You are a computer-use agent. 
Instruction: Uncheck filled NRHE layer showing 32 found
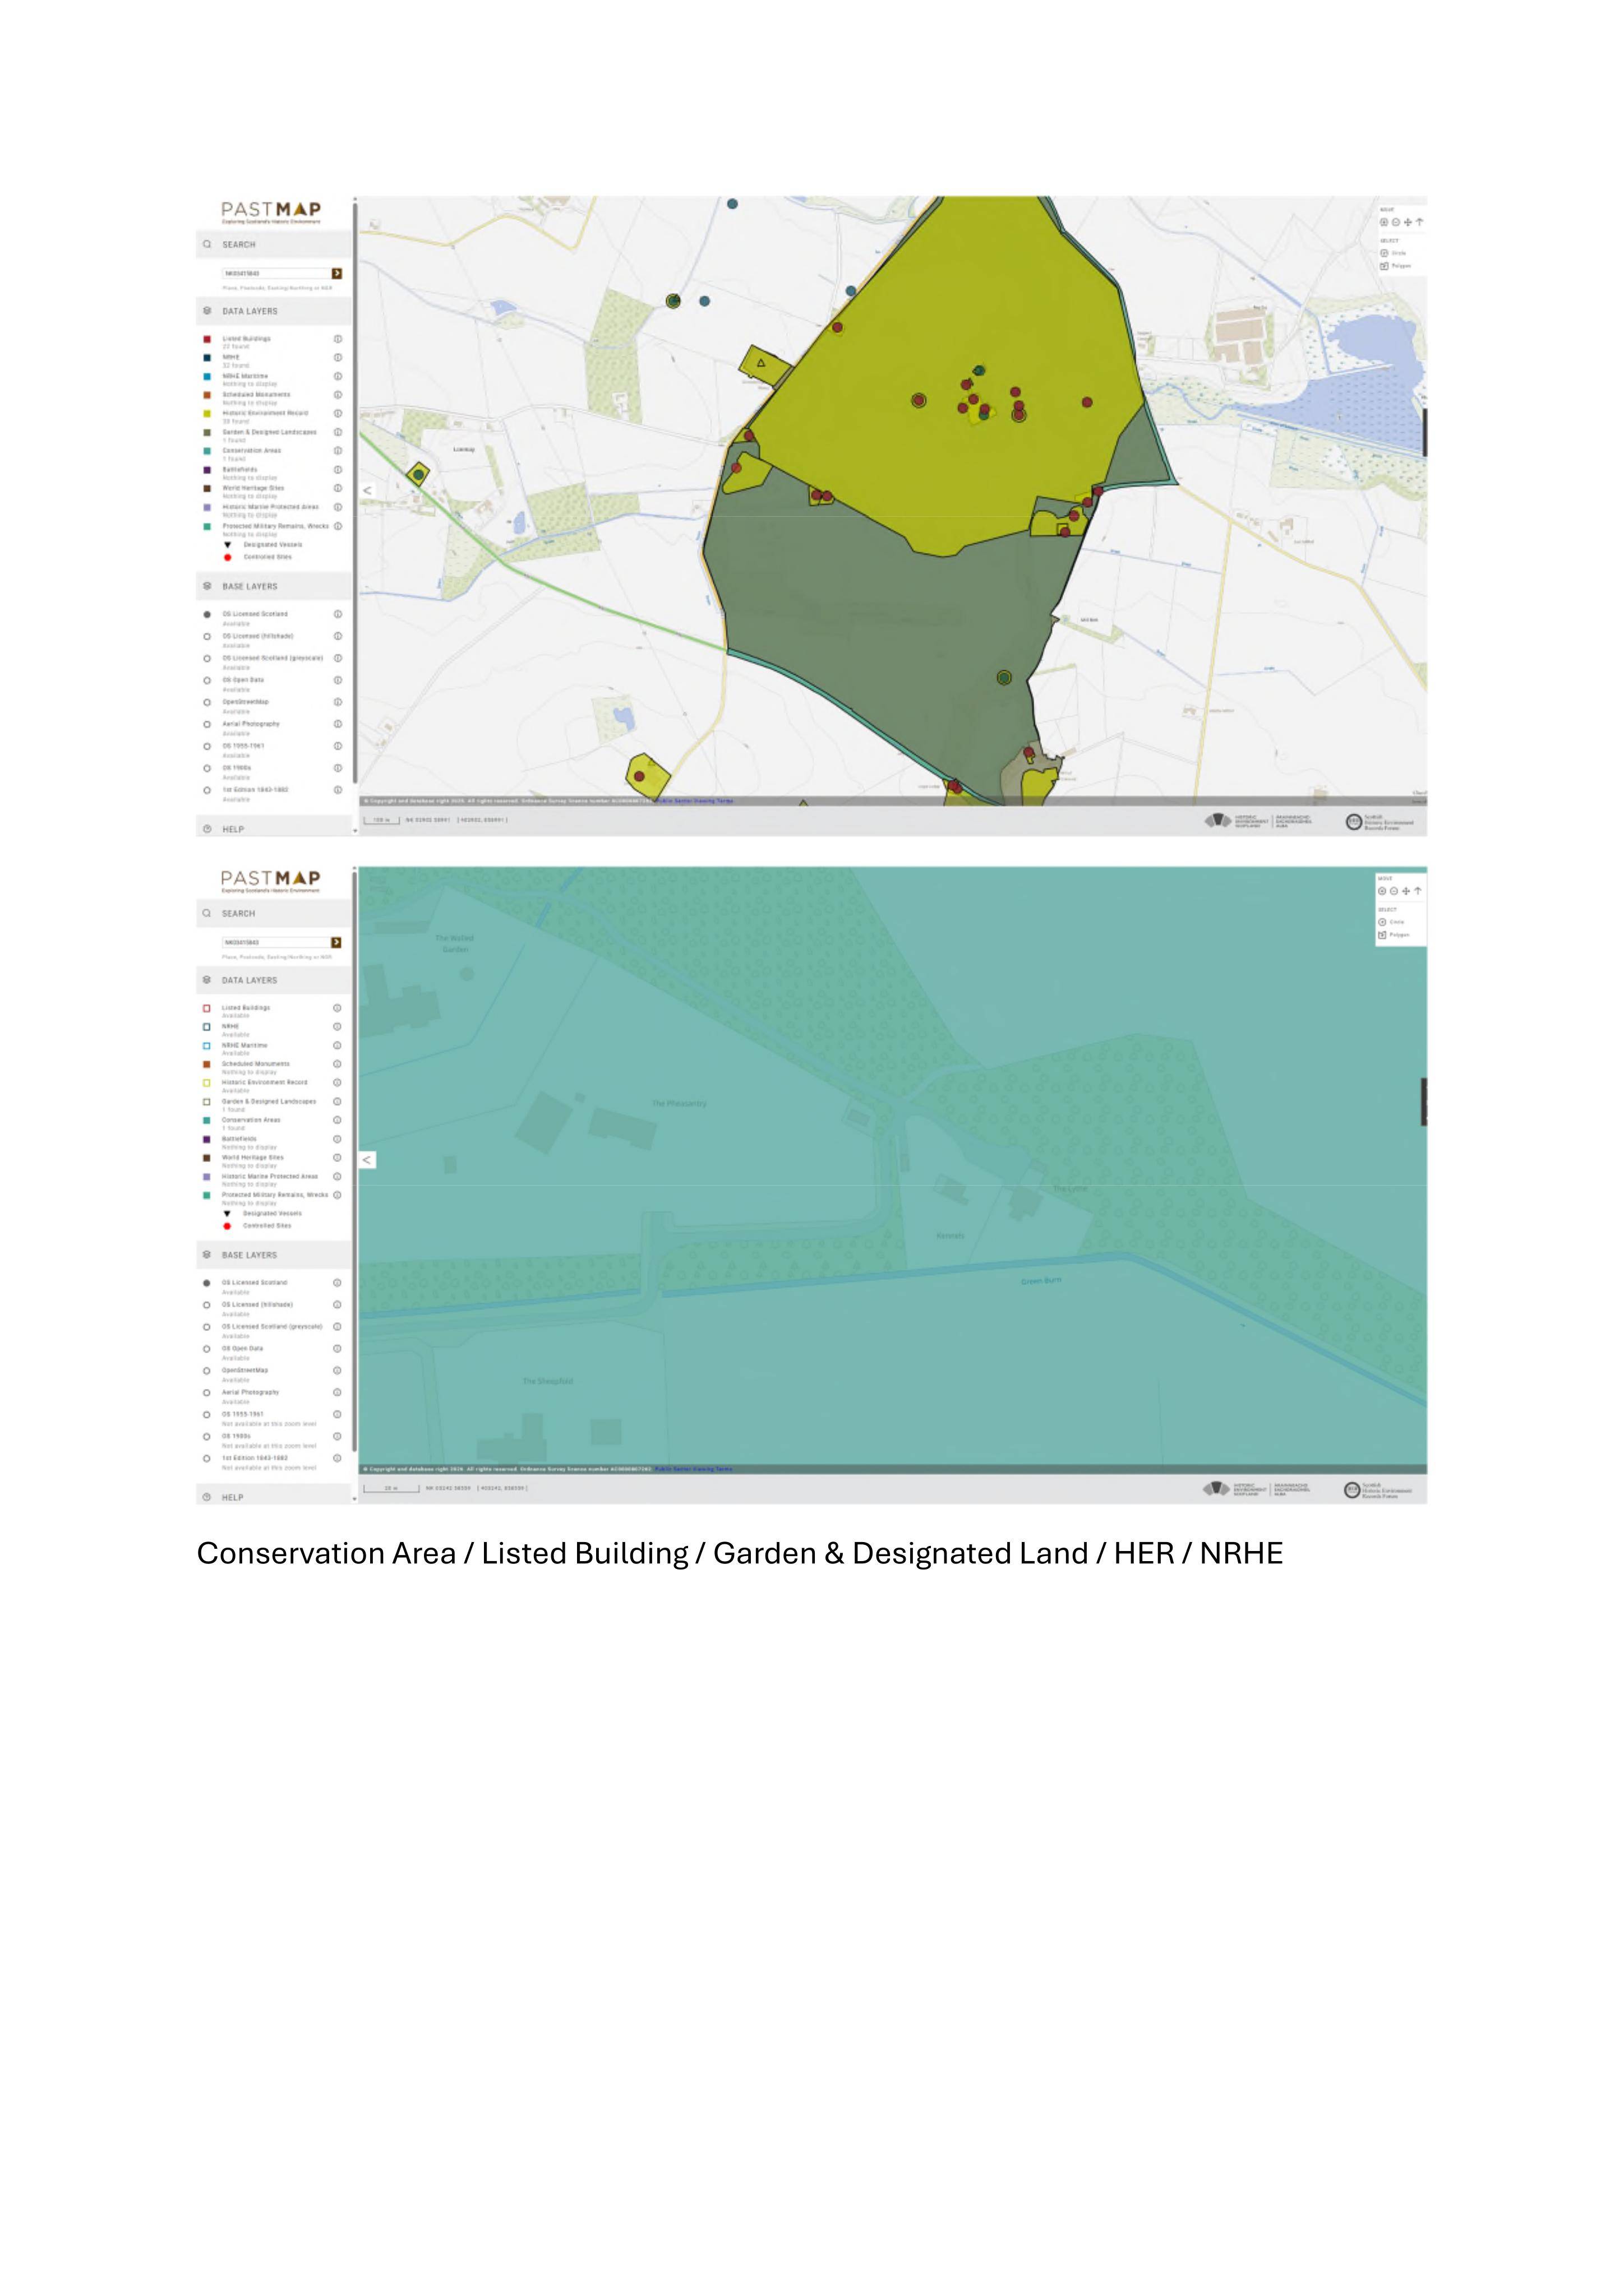point(207,358)
